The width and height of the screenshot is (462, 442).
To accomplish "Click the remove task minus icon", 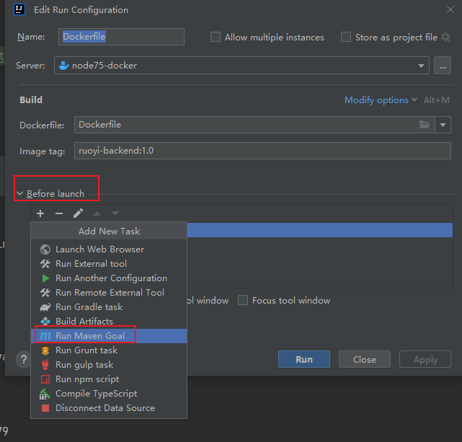I will tap(59, 213).
